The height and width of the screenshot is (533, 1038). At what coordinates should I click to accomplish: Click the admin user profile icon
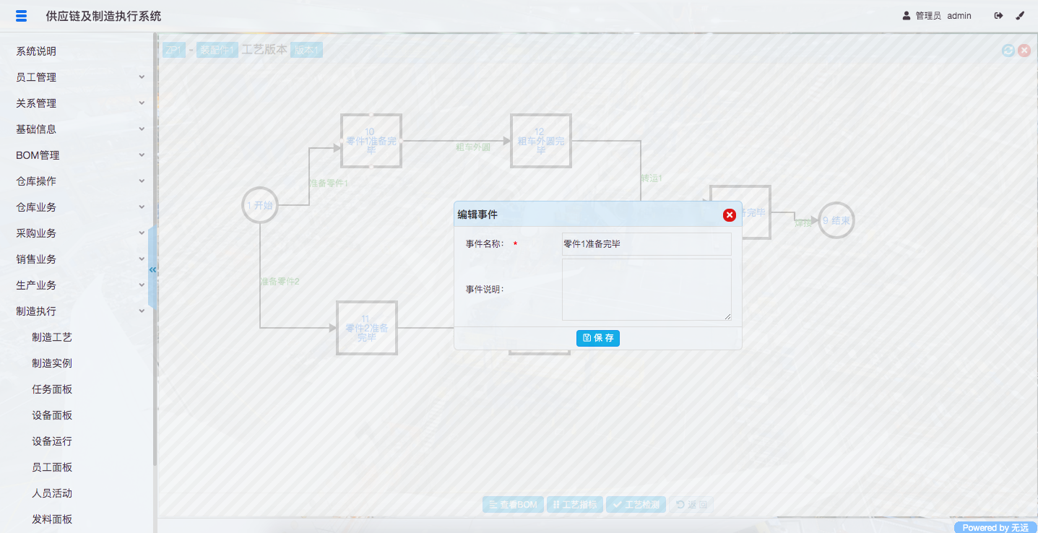pos(907,16)
